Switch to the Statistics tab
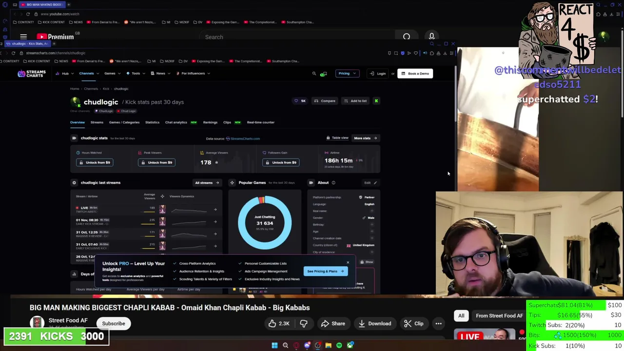The height and width of the screenshot is (351, 624). 152,122
